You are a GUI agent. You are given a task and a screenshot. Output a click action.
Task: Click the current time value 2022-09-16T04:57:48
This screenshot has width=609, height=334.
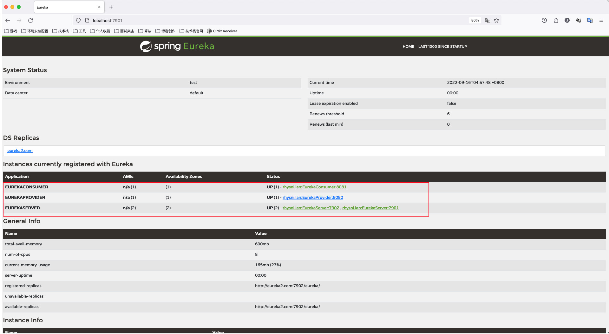pos(475,83)
